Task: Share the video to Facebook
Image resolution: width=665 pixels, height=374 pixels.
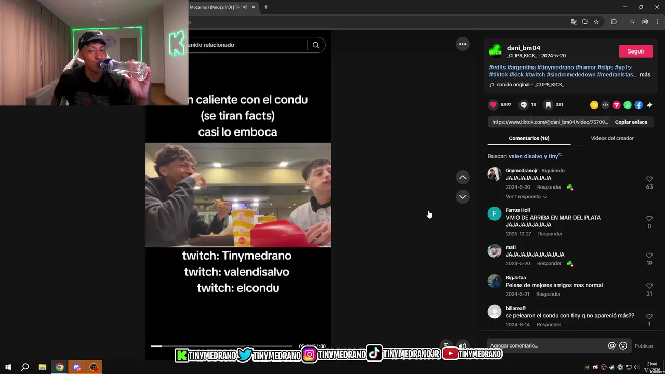Action: (x=639, y=105)
